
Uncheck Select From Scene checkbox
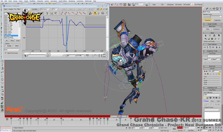tap(6, 53)
